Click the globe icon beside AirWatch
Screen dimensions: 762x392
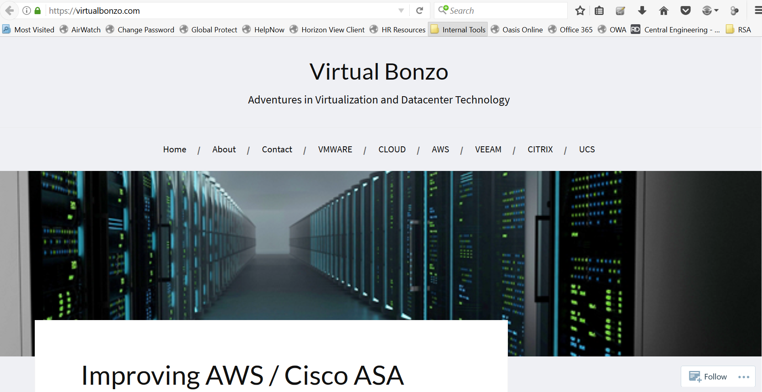click(x=64, y=29)
